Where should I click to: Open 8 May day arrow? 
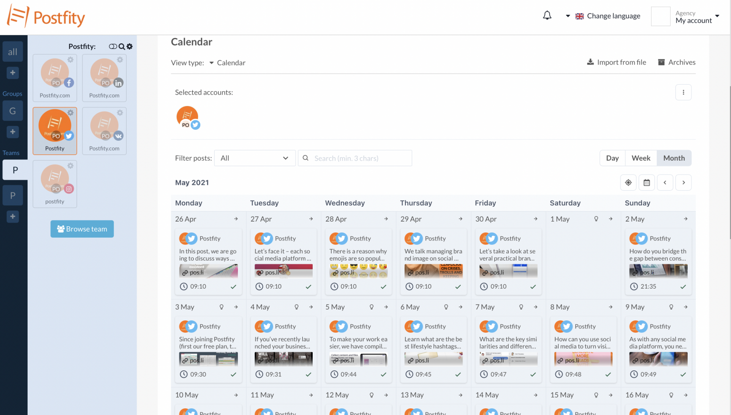(611, 307)
